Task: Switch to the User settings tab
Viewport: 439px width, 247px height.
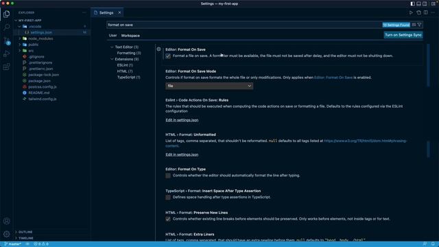Action: coord(112,35)
